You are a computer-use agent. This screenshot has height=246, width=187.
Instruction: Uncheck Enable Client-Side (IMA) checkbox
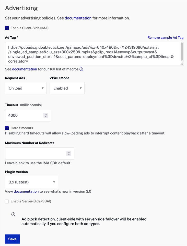pos(7,28)
